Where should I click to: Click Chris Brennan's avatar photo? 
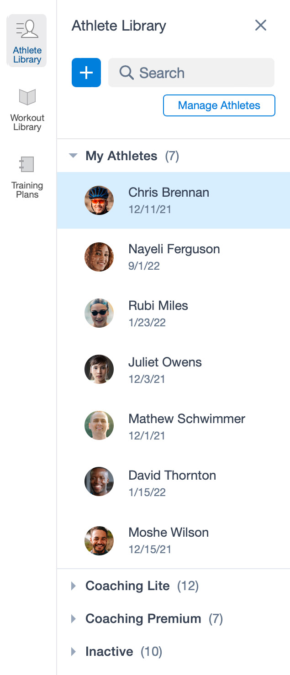tap(99, 200)
